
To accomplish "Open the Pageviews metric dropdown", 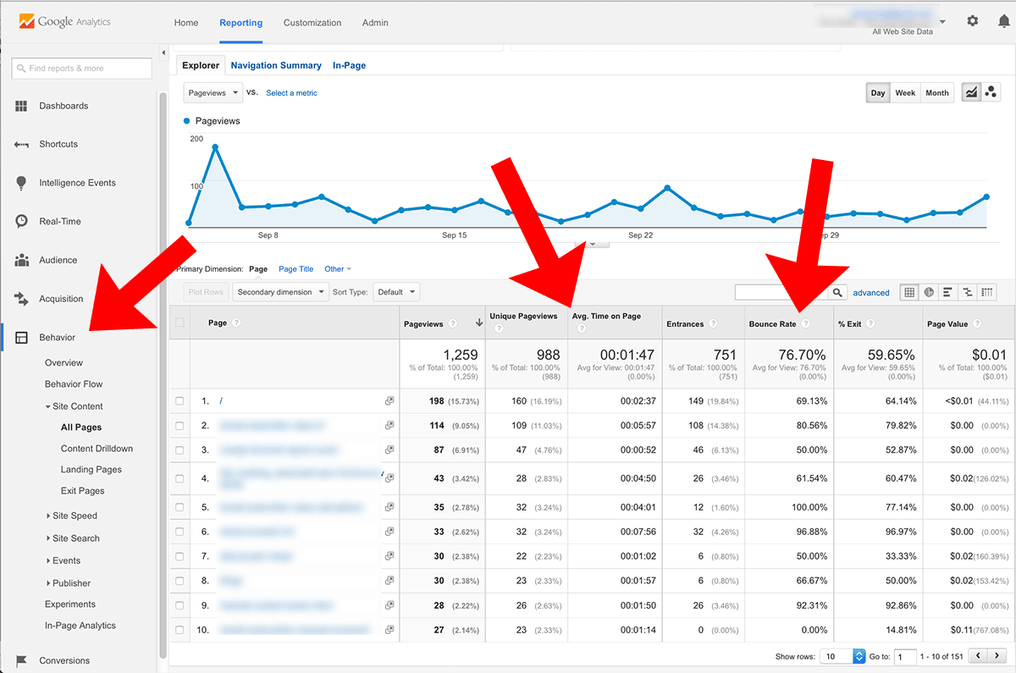I will pos(213,92).
